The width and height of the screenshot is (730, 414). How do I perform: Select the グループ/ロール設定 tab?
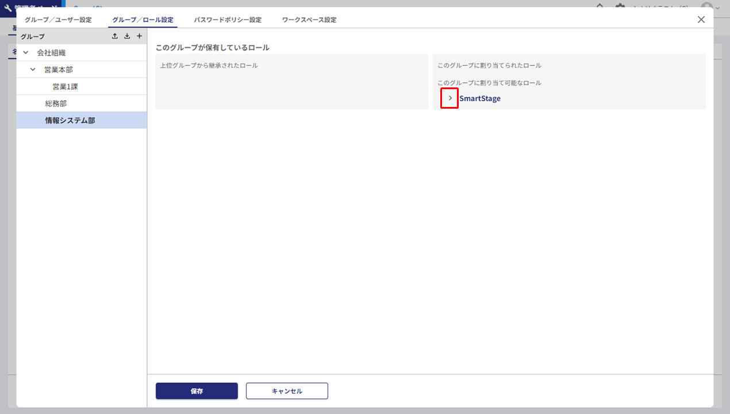point(143,20)
